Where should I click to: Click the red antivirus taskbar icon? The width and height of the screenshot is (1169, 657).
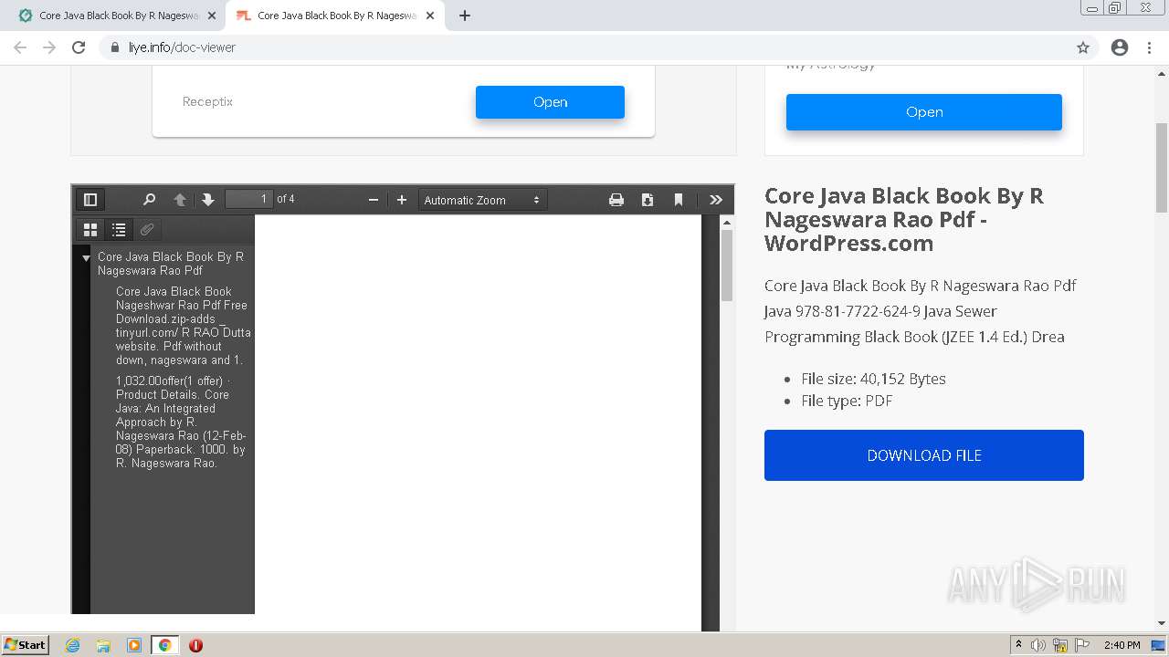pos(195,645)
